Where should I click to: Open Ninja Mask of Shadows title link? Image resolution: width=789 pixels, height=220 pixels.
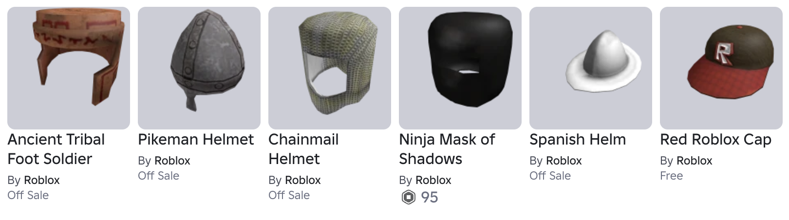pos(447,149)
